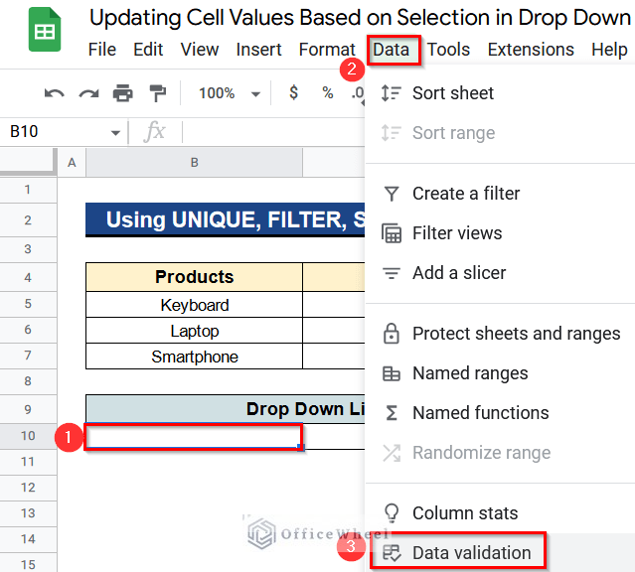Click the Sort sheet icon

tap(392, 93)
